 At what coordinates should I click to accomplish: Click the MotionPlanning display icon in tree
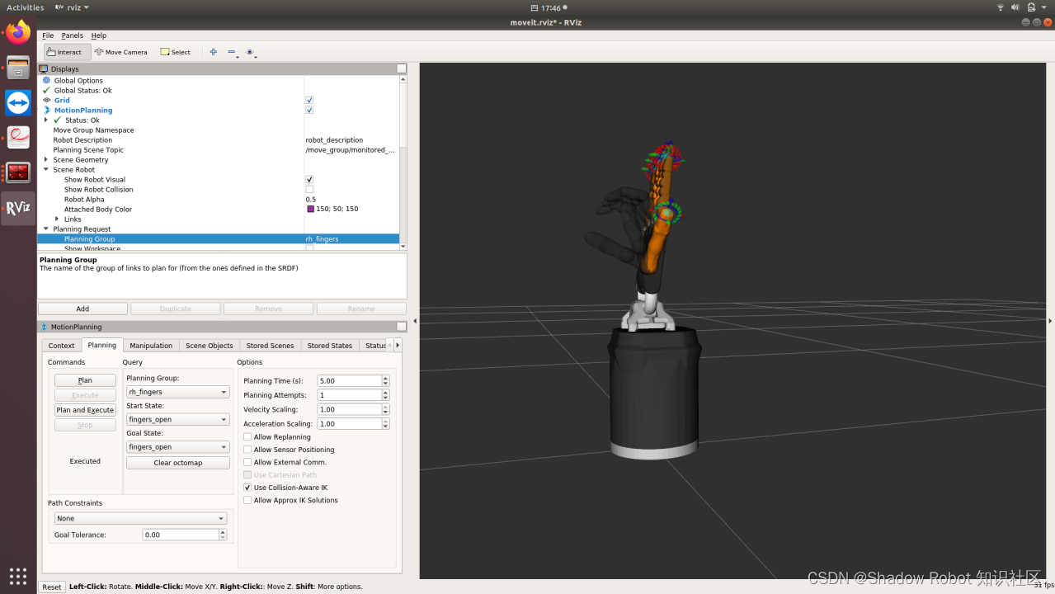point(47,110)
